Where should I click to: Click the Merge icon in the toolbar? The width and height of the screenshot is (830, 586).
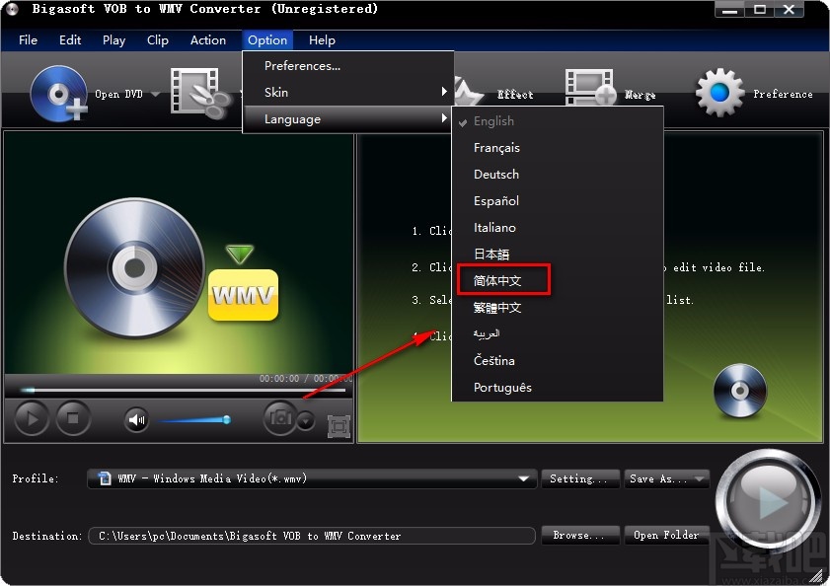point(590,87)
